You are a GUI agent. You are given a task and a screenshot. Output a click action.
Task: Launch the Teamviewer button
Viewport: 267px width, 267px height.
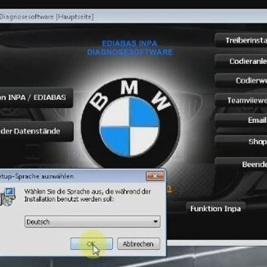241,100
